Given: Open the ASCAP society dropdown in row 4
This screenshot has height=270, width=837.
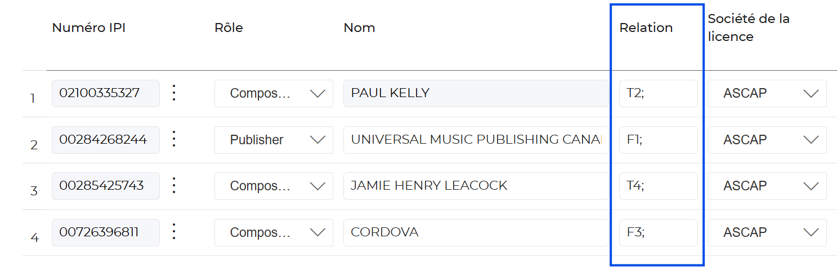Looking at the screenshot, I should point(767,232).
